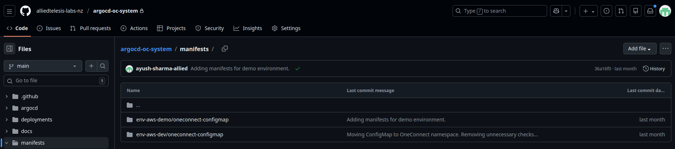Collapse the Files side panel
The image size is (675, 149).
tap(9, 49)
